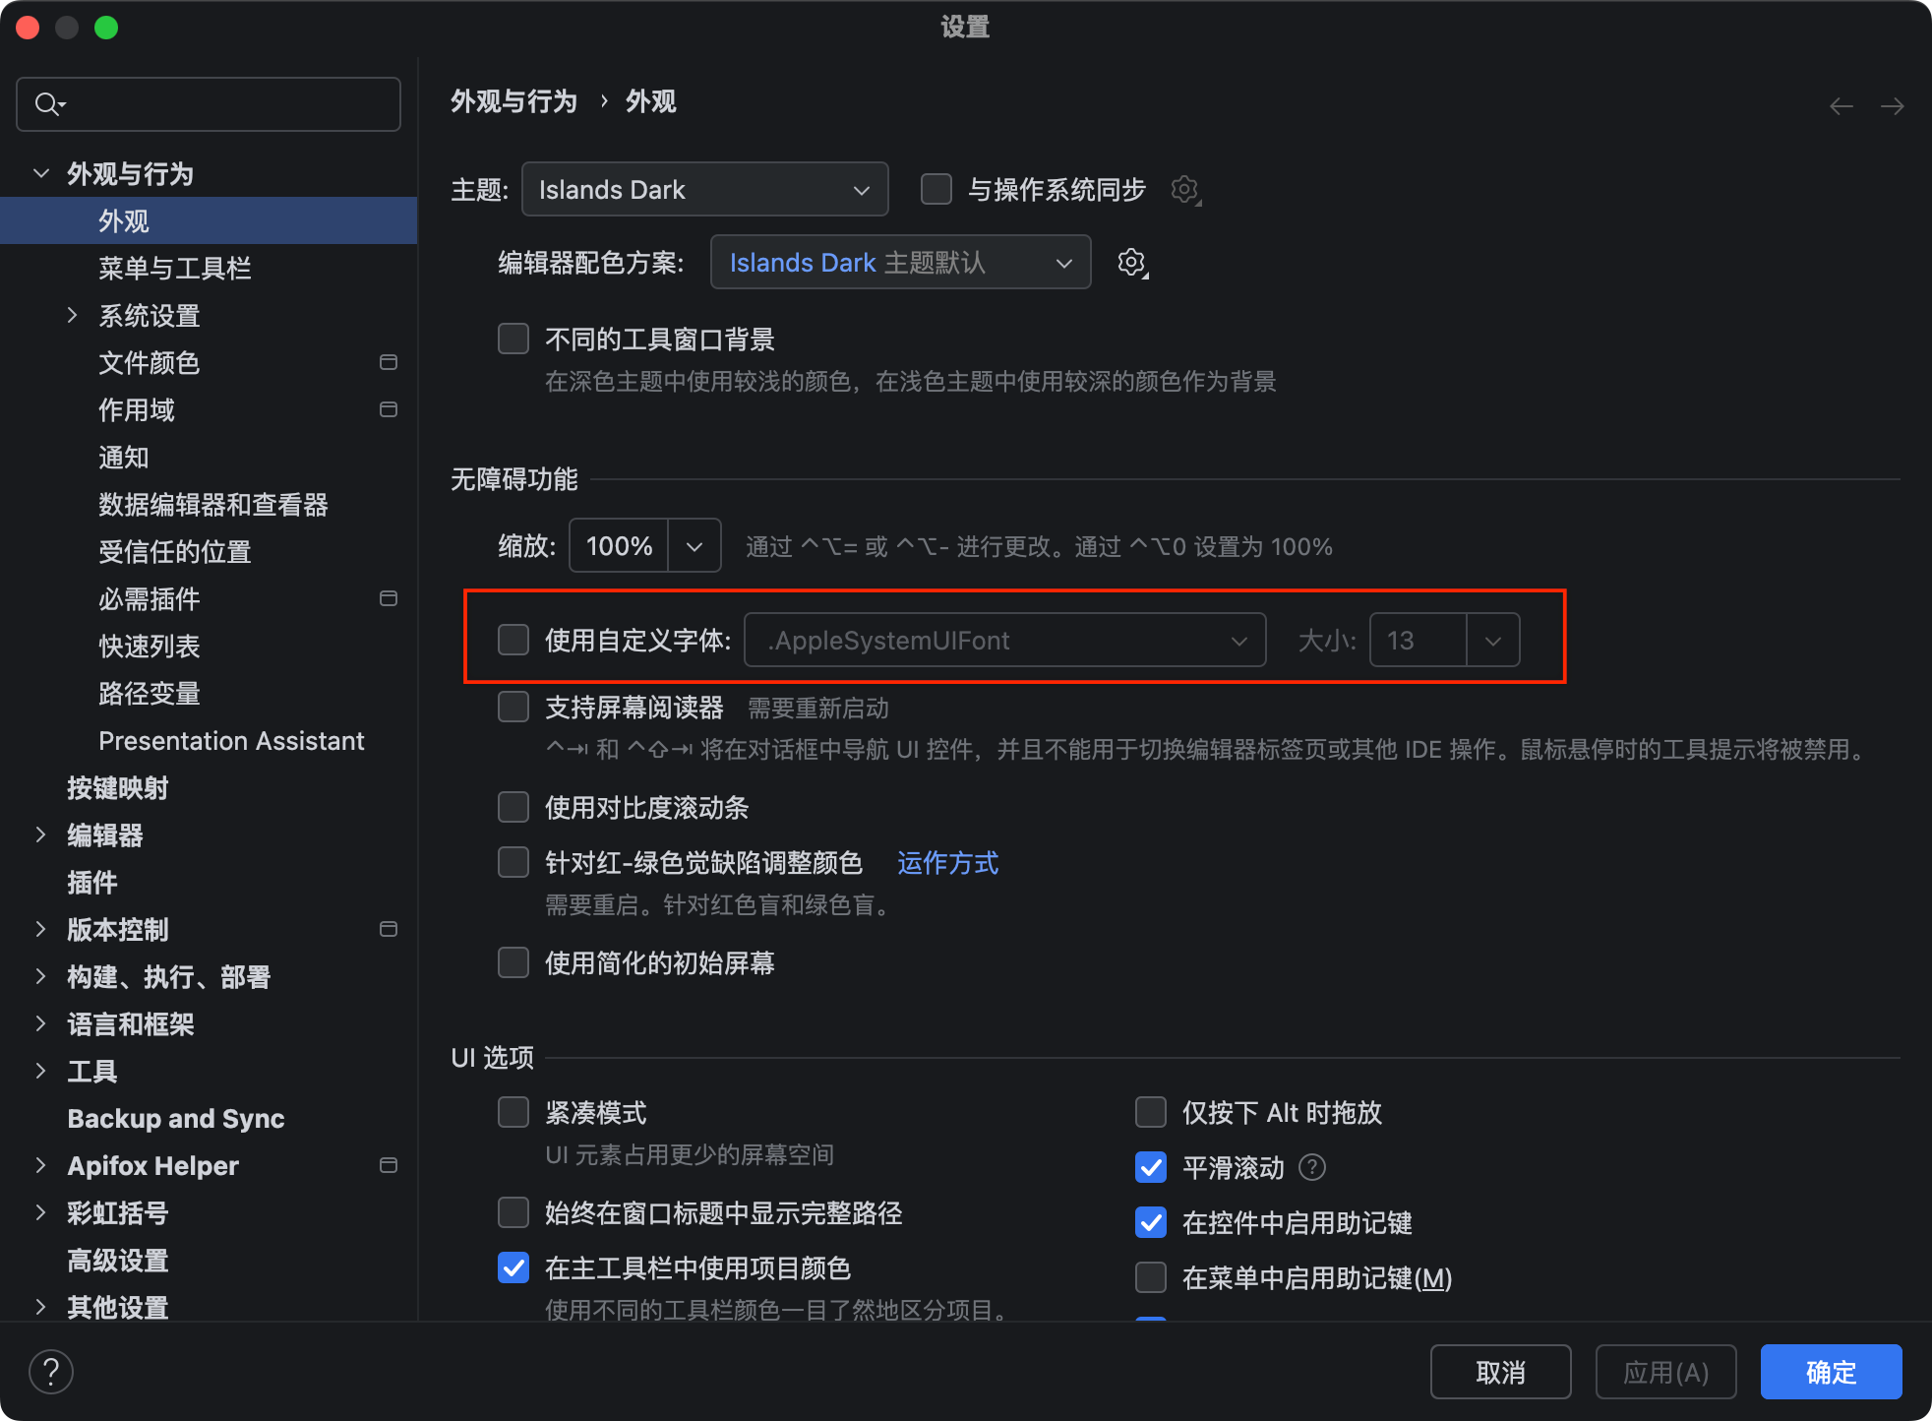The height and width of the screenshot is (1421, 1932).
Task: Click the settings search input field
Action: point(208,103)
